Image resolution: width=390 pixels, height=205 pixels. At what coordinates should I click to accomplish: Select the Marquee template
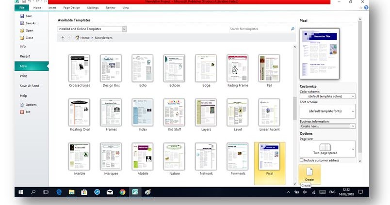111,159
